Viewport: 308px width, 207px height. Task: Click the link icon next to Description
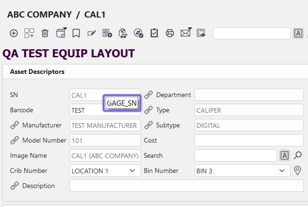[14, 186]
